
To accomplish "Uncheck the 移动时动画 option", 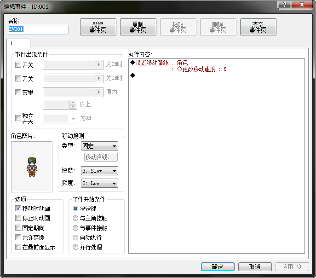I will 18,208.
